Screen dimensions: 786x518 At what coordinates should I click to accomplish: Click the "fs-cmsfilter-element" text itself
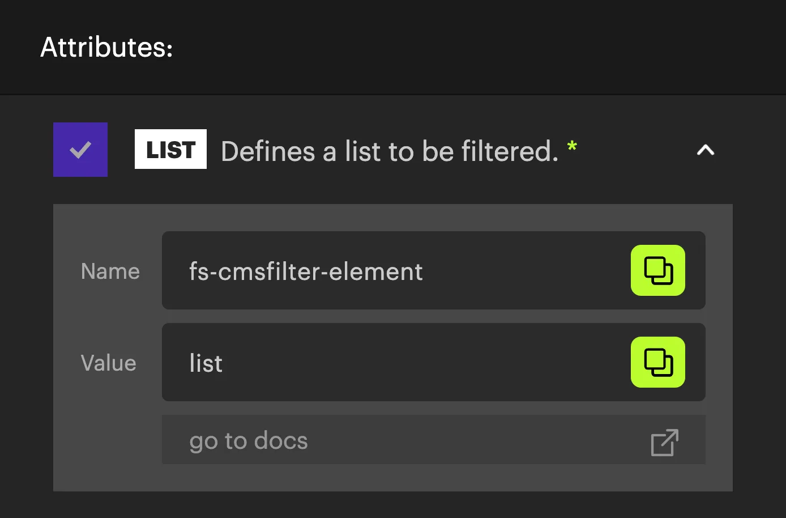pyautogui.click(x=306, y=271)
